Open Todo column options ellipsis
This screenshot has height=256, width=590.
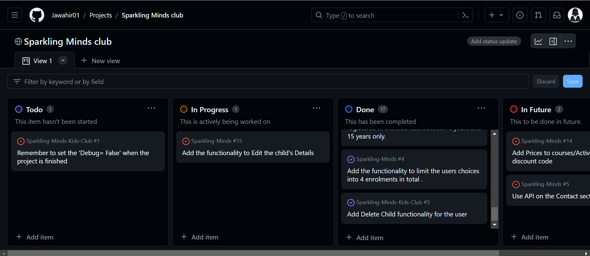151,108
